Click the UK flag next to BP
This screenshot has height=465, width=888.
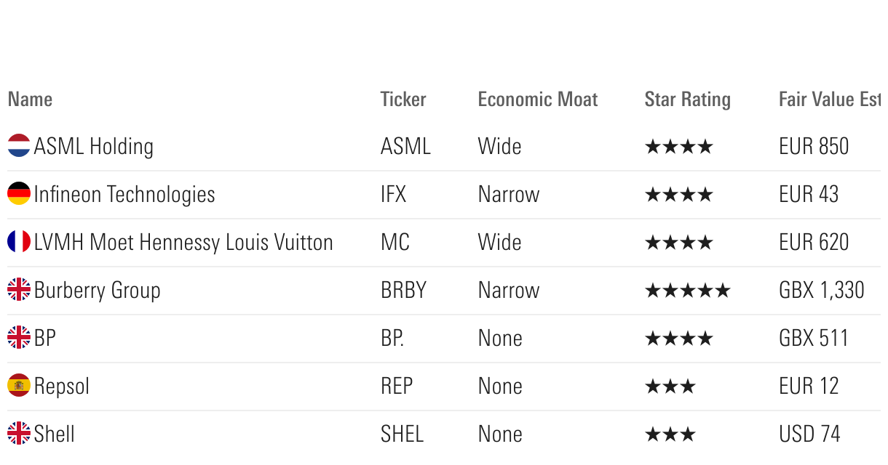tap(19, 338)
